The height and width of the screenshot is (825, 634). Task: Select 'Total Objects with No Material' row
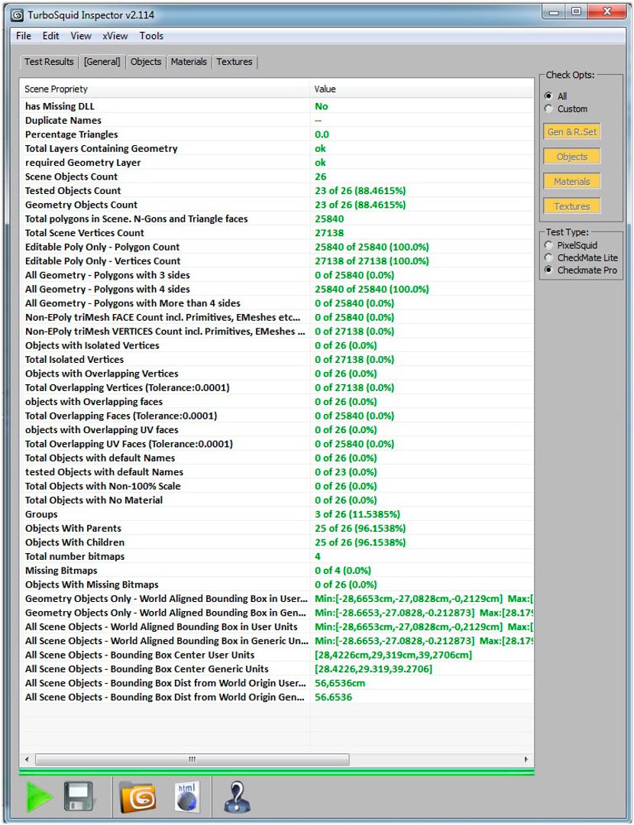click(x=277, y=500)
